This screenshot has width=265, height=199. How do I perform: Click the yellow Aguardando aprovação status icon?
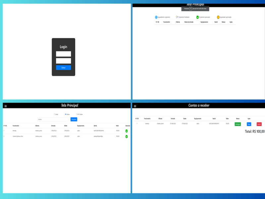(218, 17)
